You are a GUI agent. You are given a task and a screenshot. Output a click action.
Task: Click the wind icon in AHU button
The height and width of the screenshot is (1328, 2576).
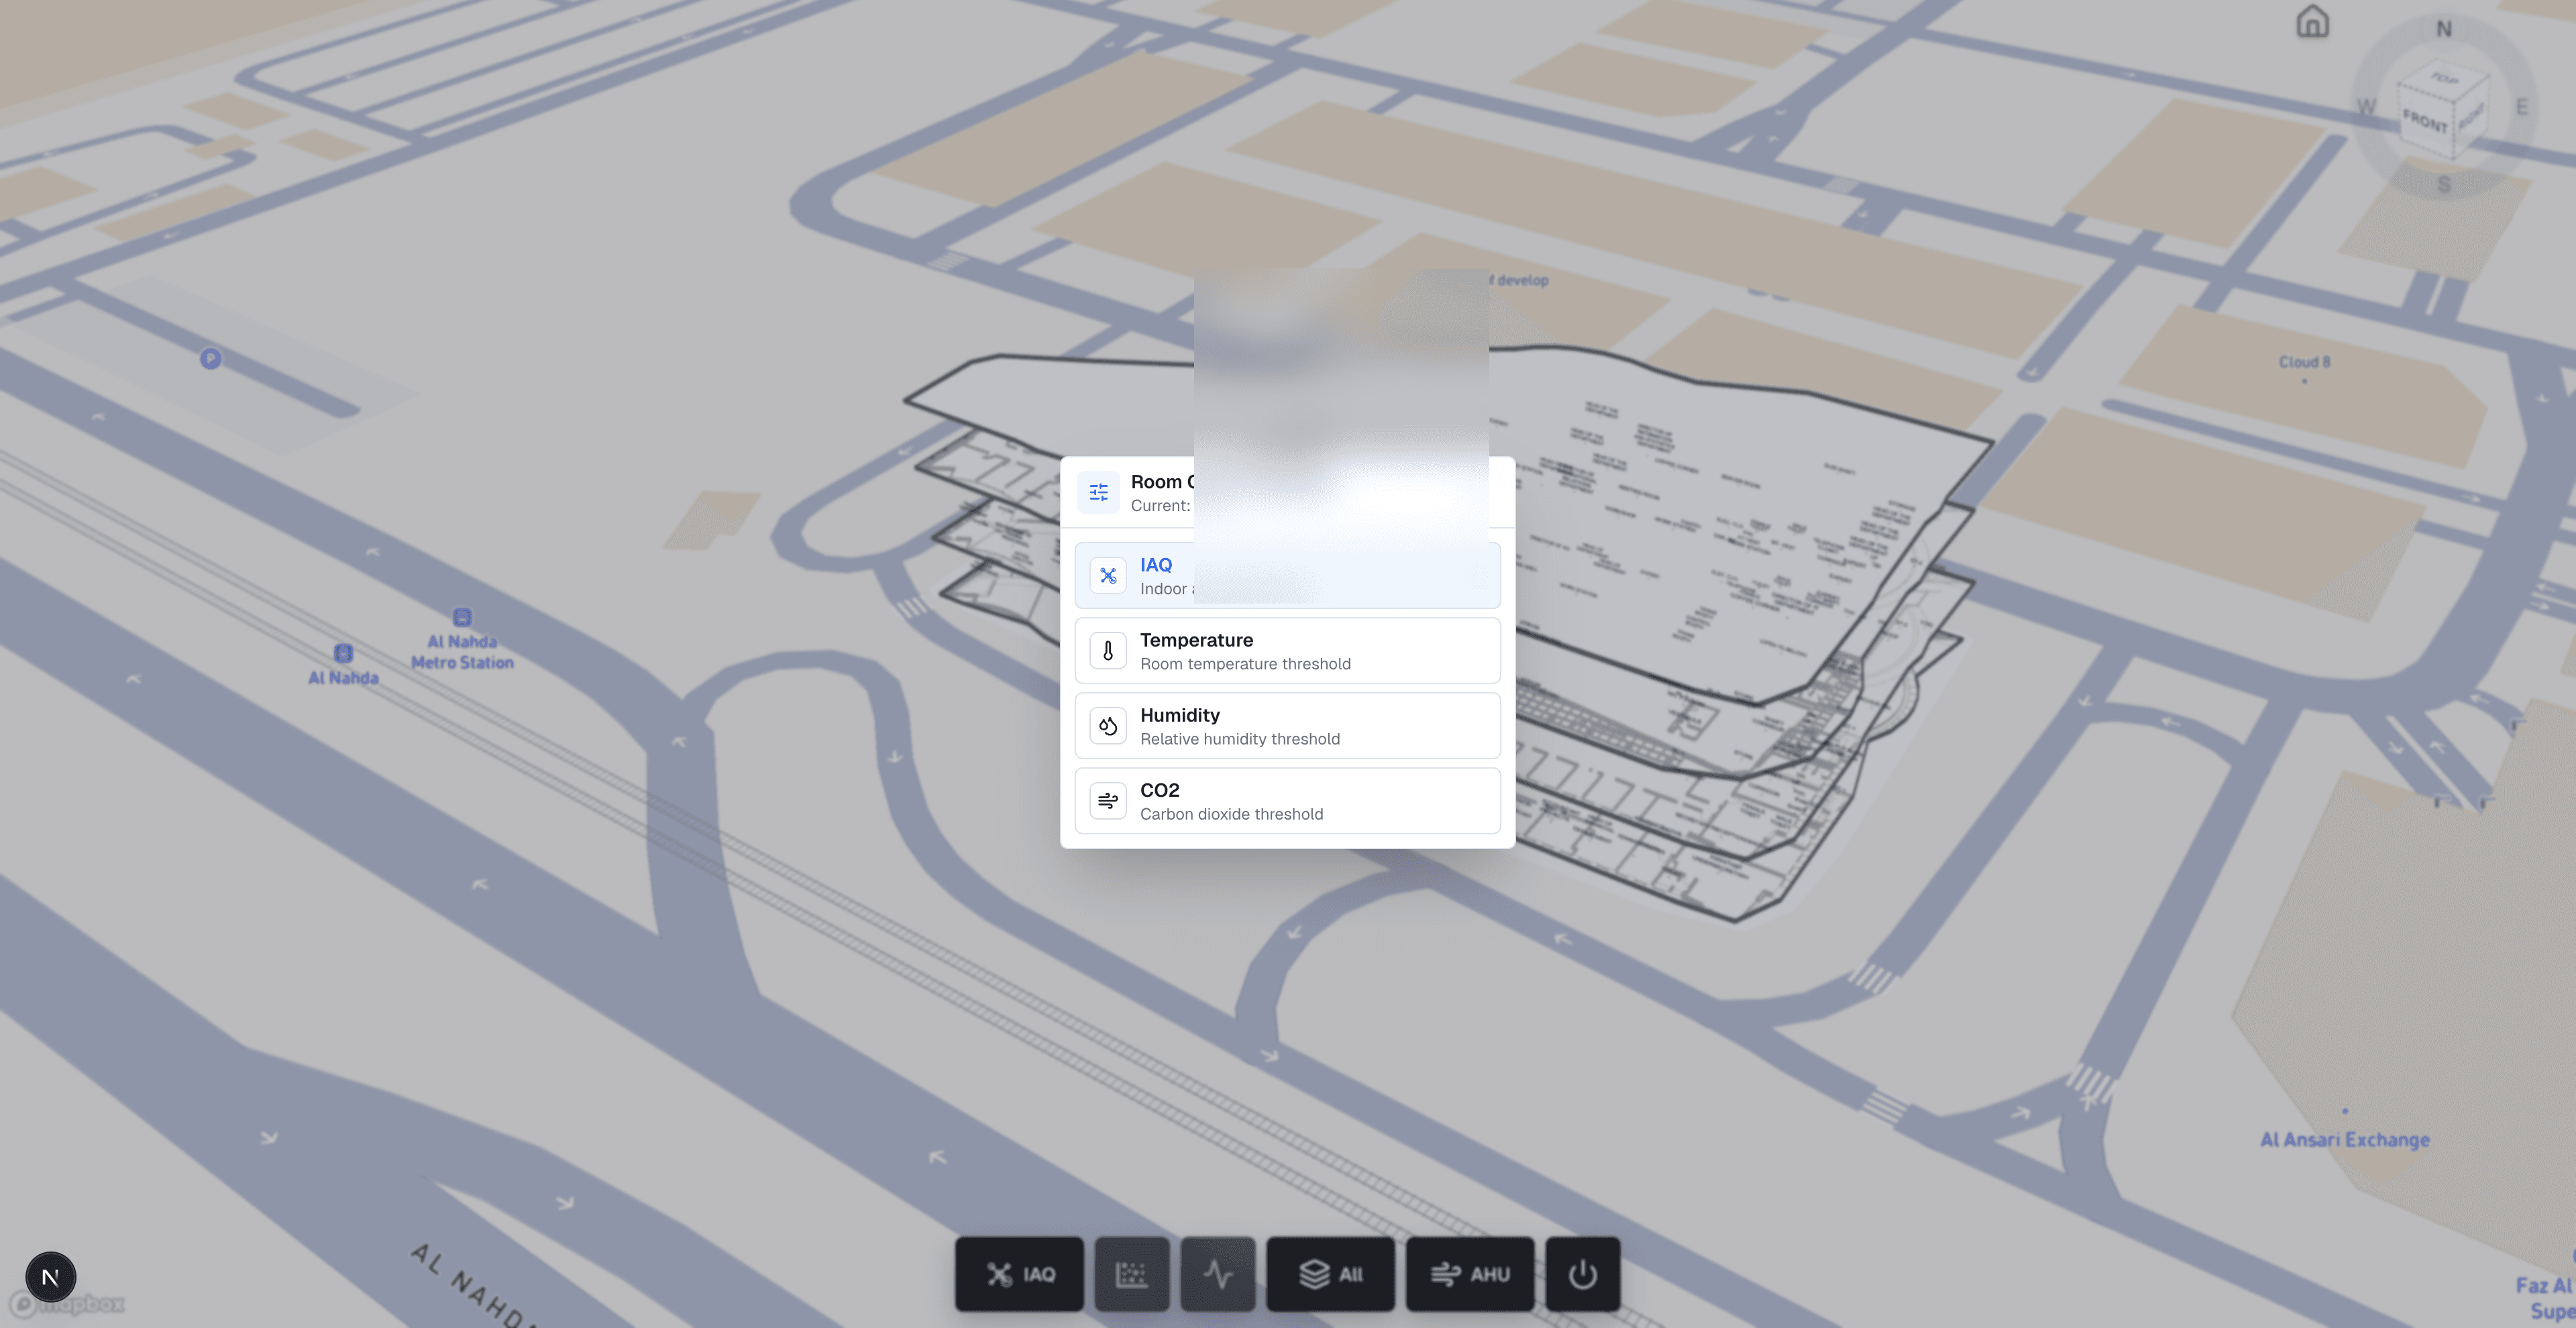click(1446, 1274)
